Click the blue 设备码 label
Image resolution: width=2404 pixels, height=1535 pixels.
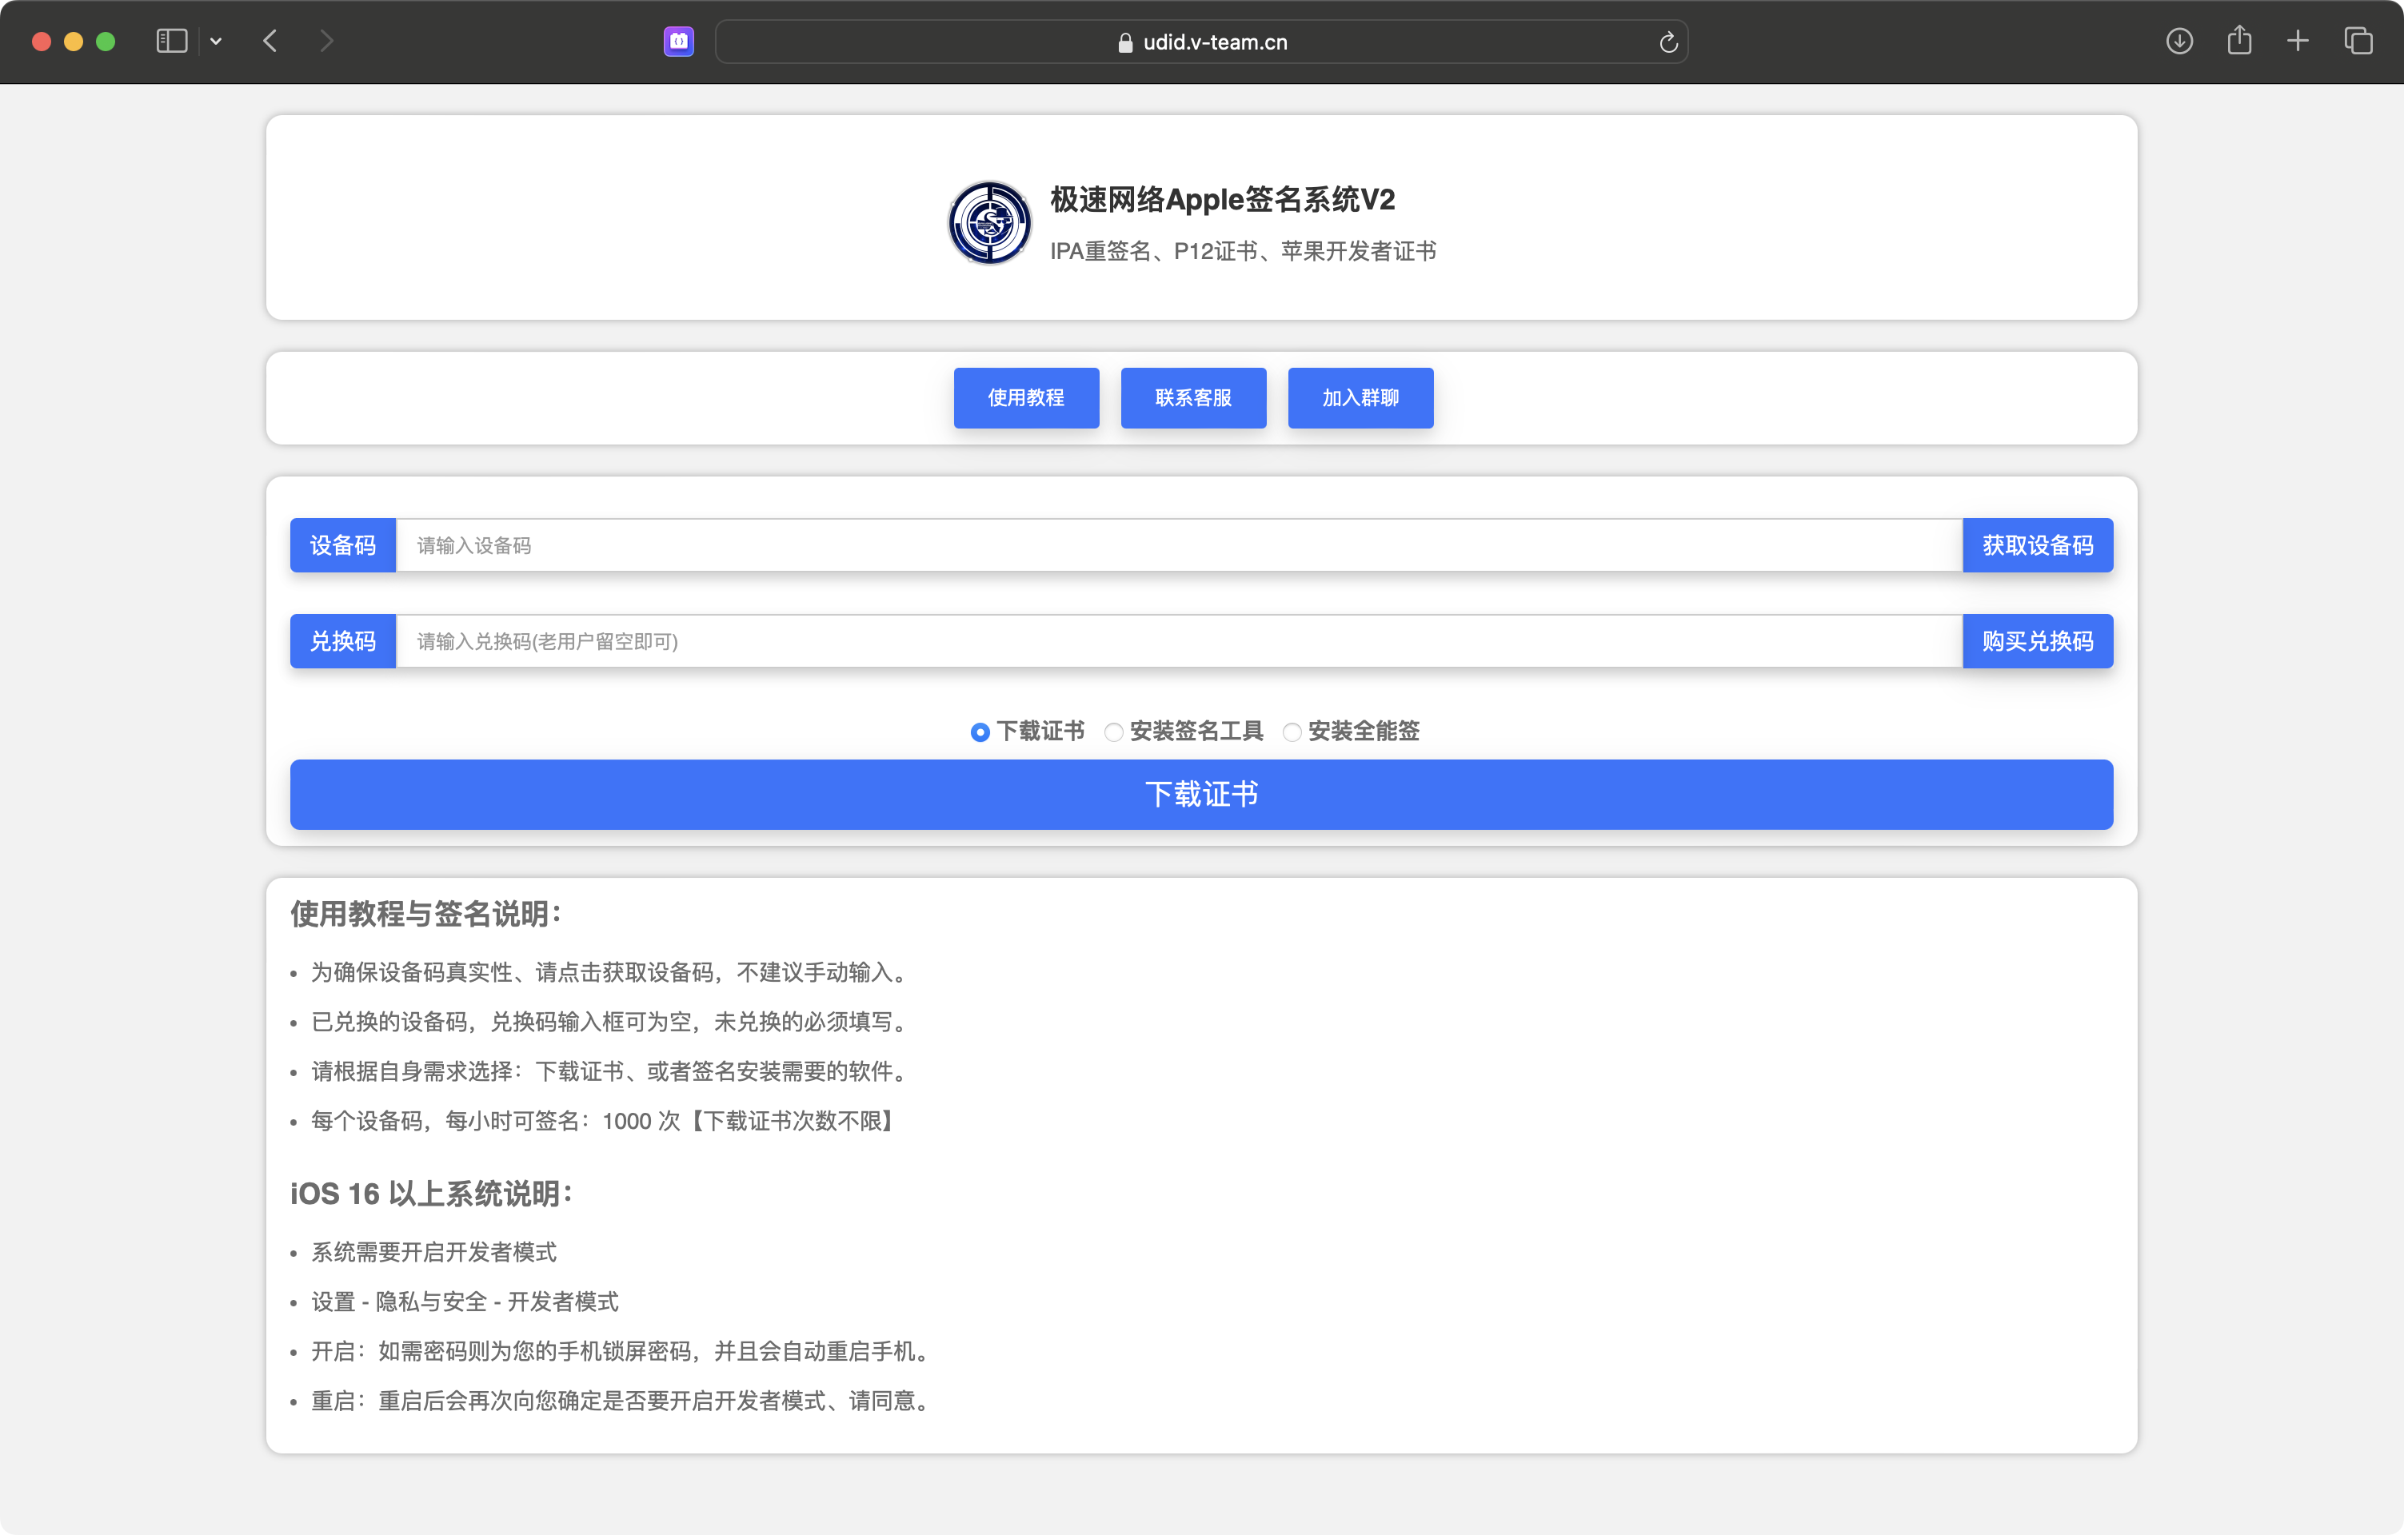tap(342, 545)
